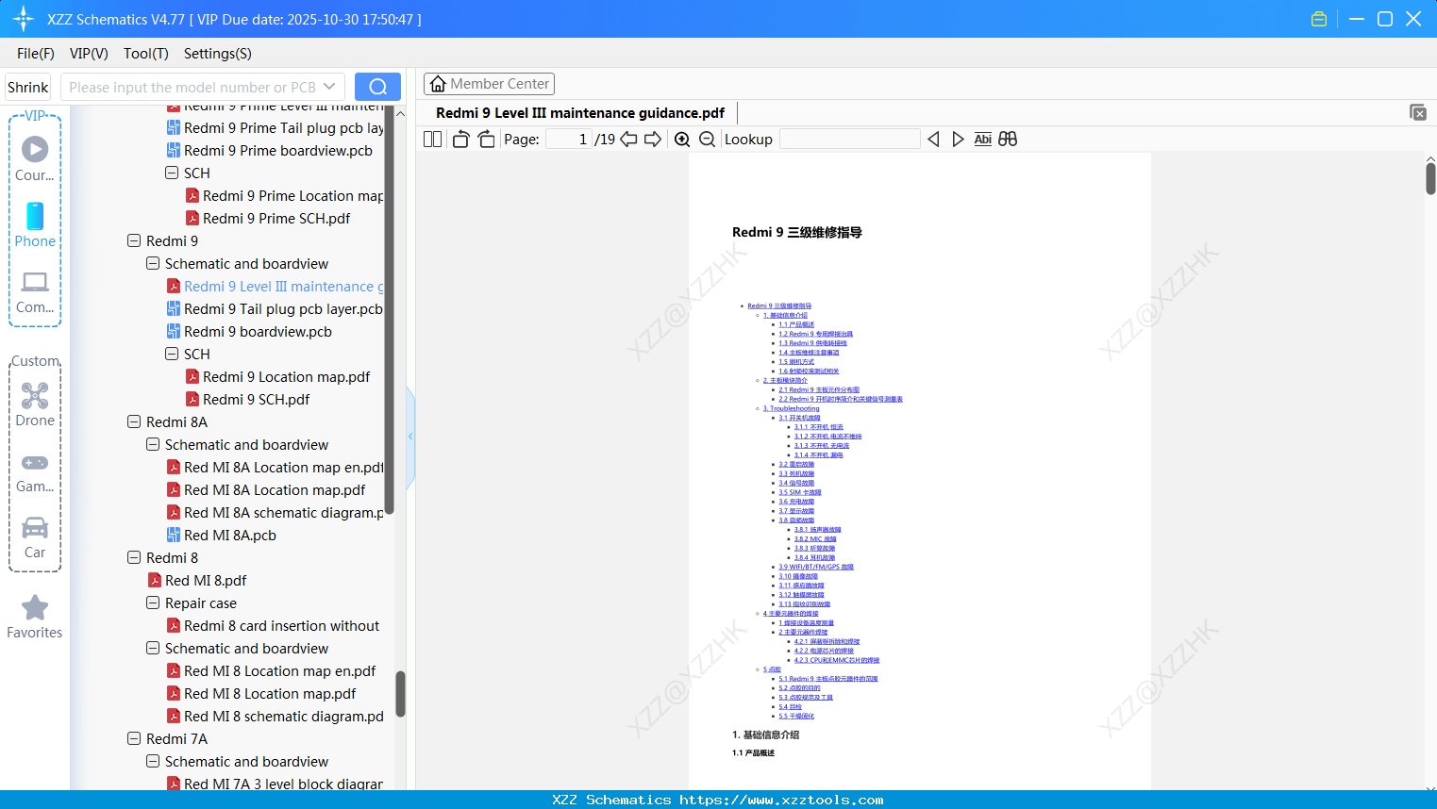
Task: Collapse the Repair case folder
Action: (x=153, y=603)
